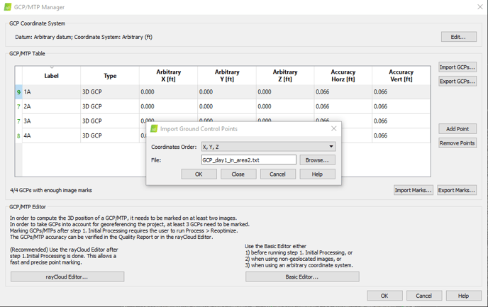Viewport: 488px width, 307px height.
Task: Close Import dialog with X icon
Action: [x=334, y=128]
